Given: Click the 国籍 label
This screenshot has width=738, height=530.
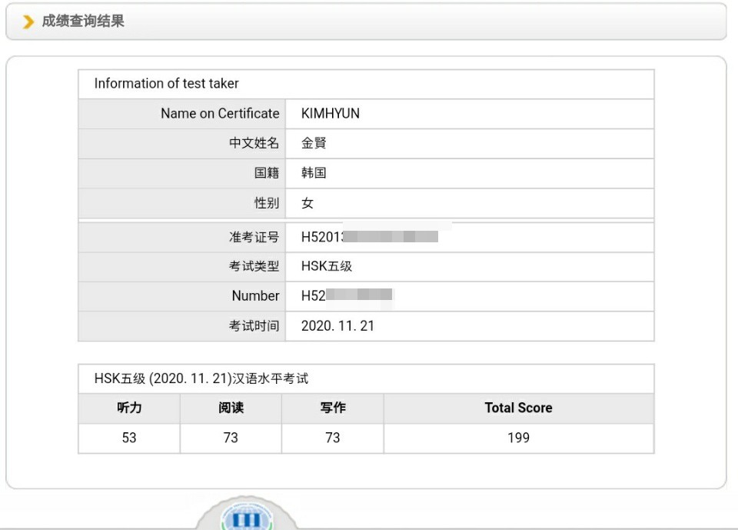Looking at the screenshot, I should 267,173.
